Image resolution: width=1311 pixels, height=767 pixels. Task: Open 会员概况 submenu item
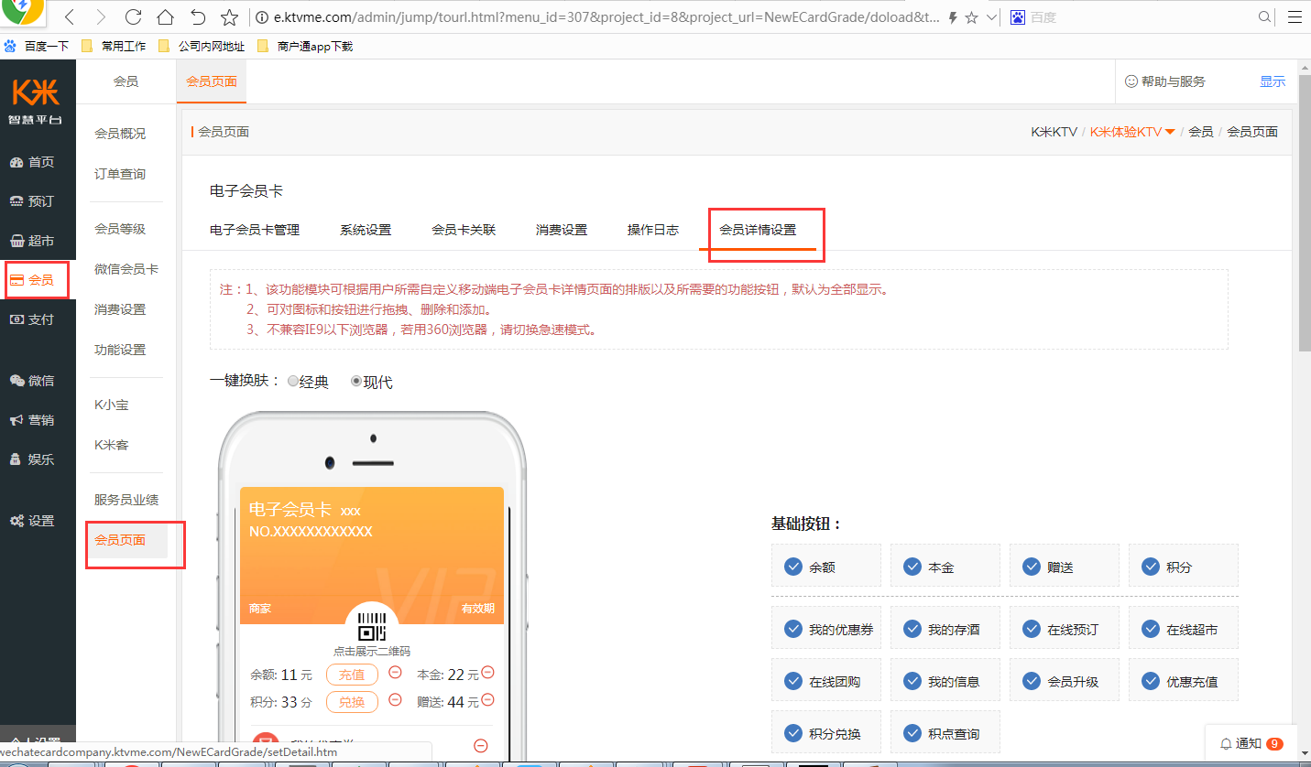click(x=120, y=134)
